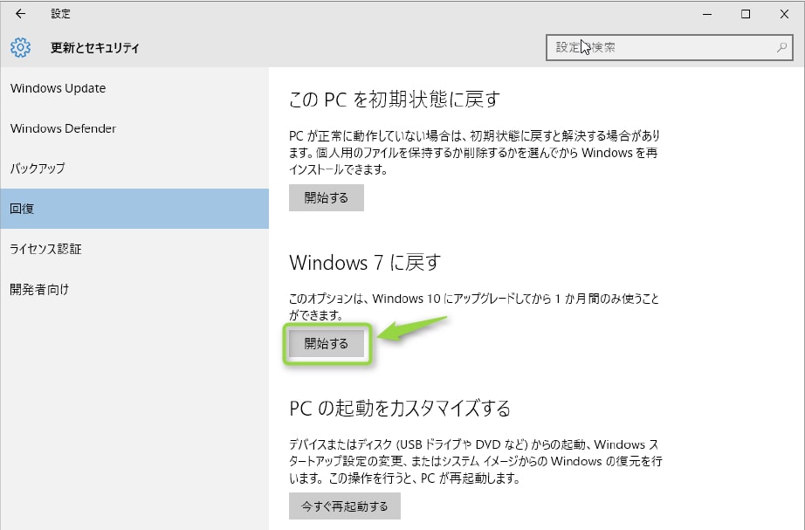Close the settings window
Viewport: 805px width, 530px height.
784,14
